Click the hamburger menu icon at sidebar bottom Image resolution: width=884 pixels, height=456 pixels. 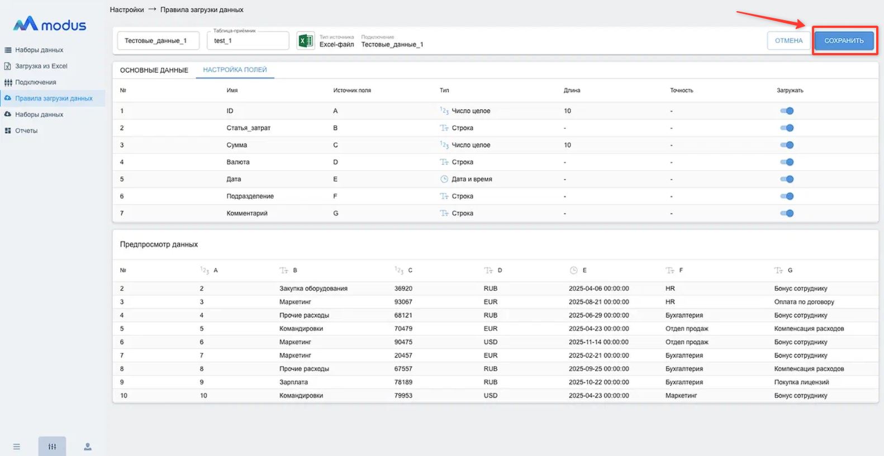pos(17,447)
